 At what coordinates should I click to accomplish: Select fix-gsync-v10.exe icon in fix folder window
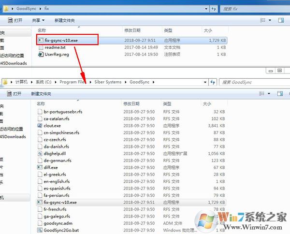(41, 40)
